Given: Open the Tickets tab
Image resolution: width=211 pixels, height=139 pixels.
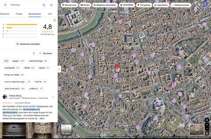Looking at the screenshot, I should tap(19, 14).
